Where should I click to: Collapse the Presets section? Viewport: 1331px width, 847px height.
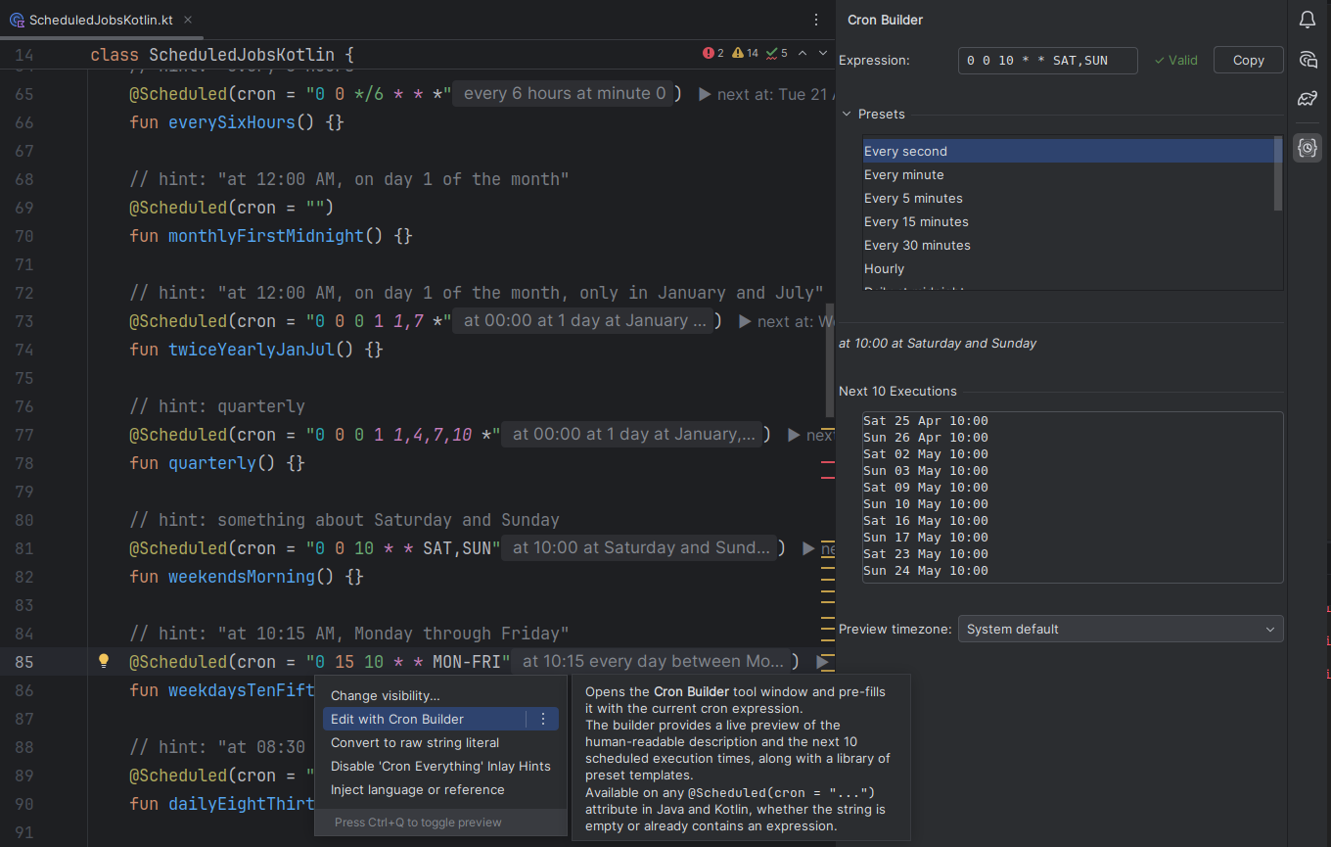[x=847, y=115]
